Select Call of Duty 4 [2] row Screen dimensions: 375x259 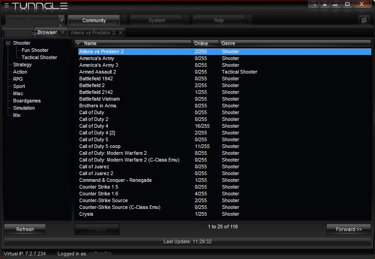225,133
